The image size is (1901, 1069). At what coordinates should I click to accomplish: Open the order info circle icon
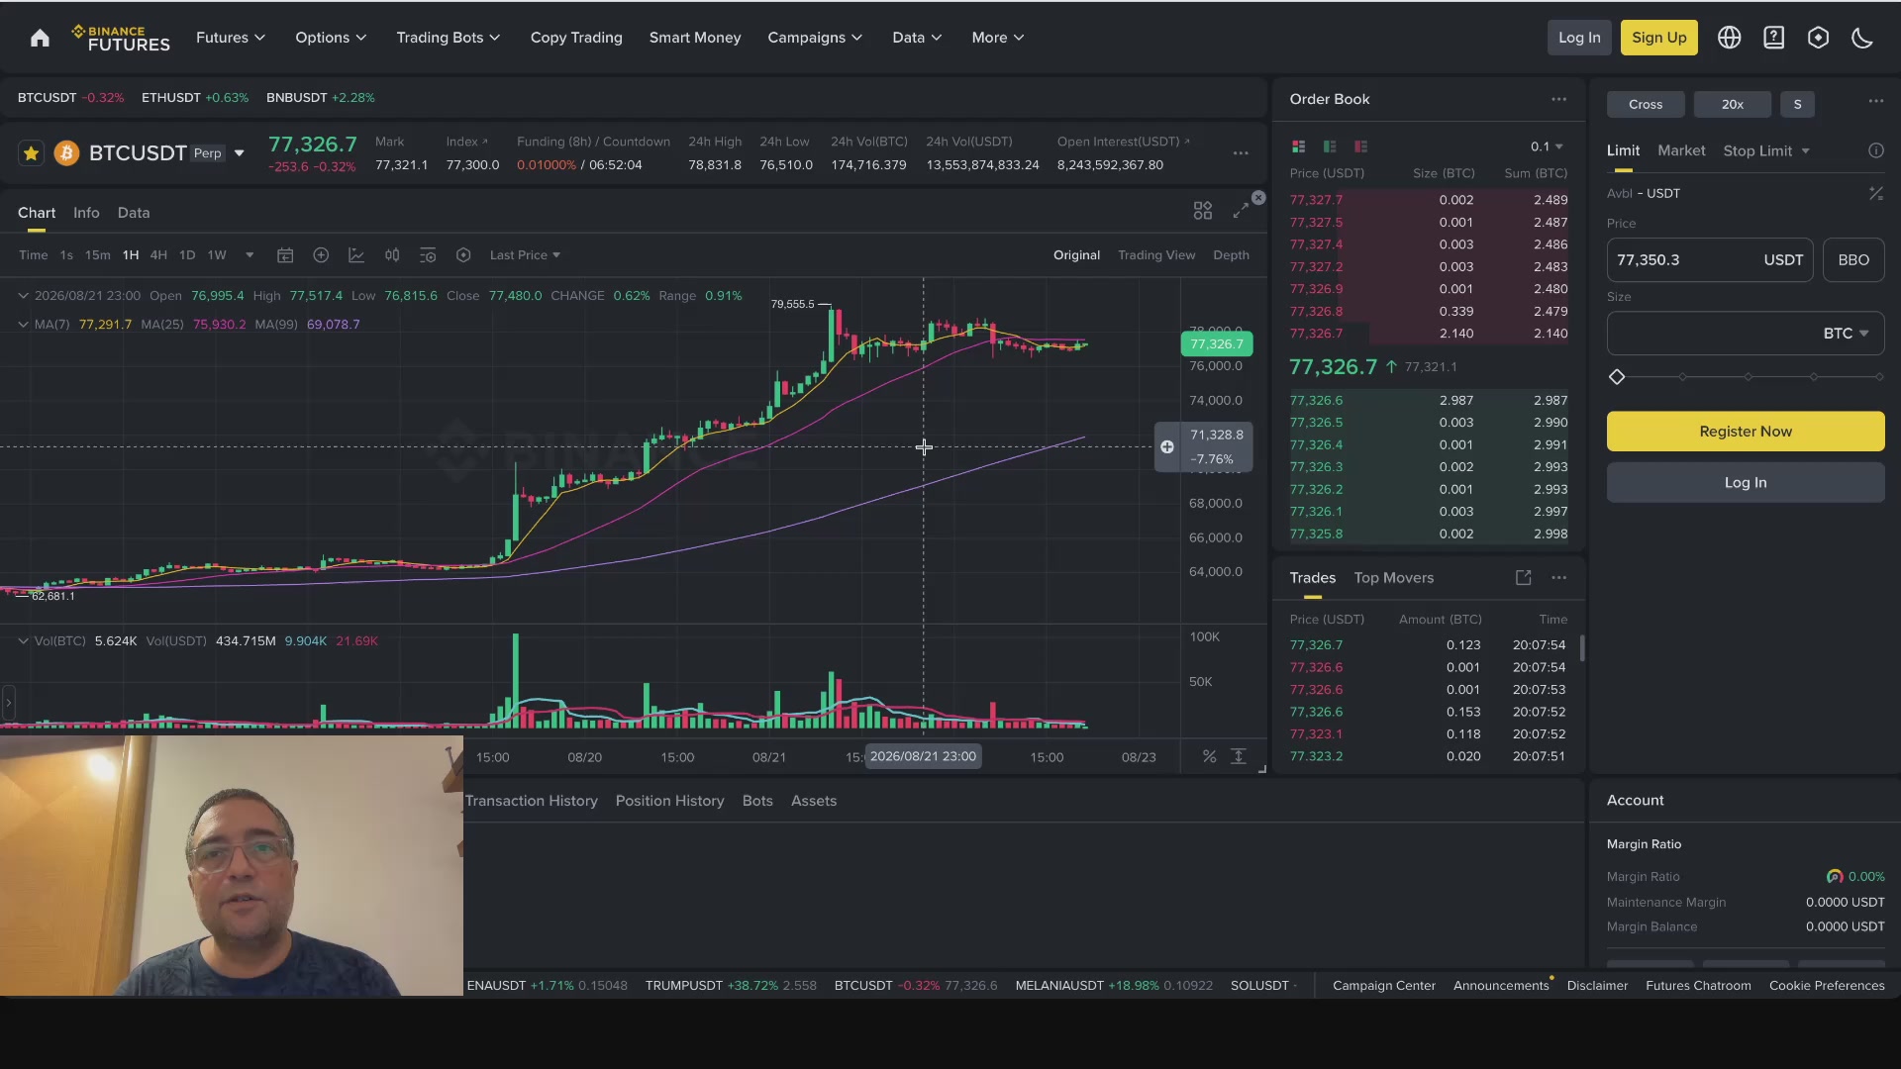(1875, 150)
